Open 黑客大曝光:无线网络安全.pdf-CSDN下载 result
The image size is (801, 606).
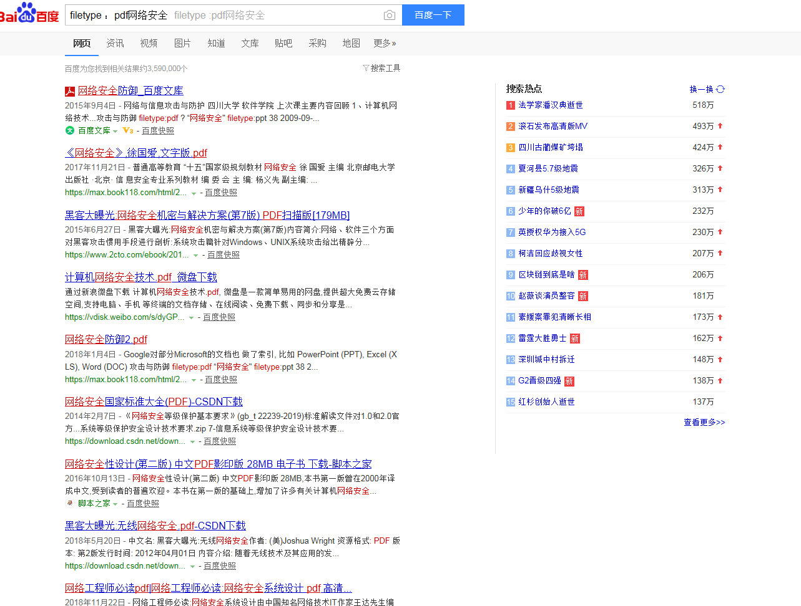[155, 526]
